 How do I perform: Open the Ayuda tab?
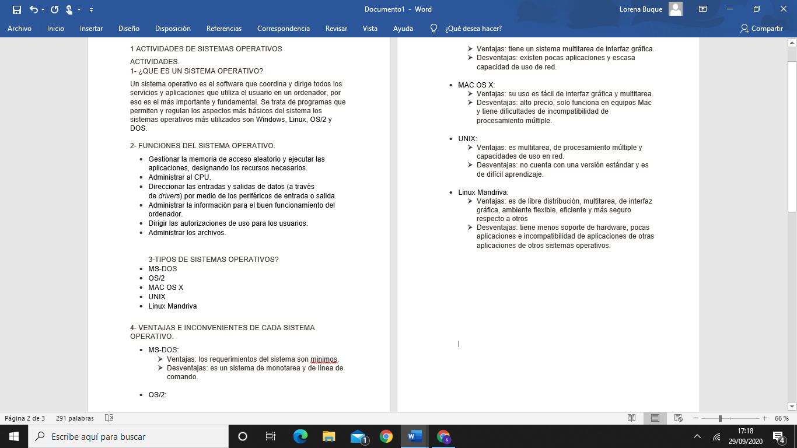[x=403, y=29]
